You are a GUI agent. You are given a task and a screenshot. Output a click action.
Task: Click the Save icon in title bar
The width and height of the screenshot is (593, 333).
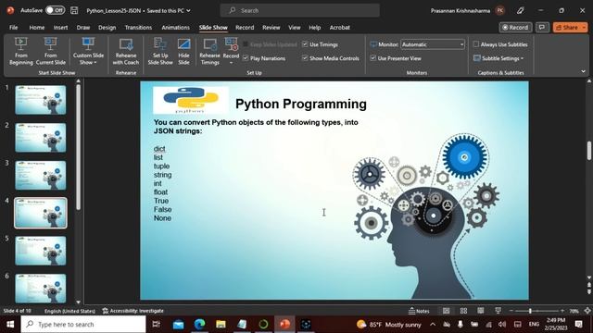click(74, 10)
